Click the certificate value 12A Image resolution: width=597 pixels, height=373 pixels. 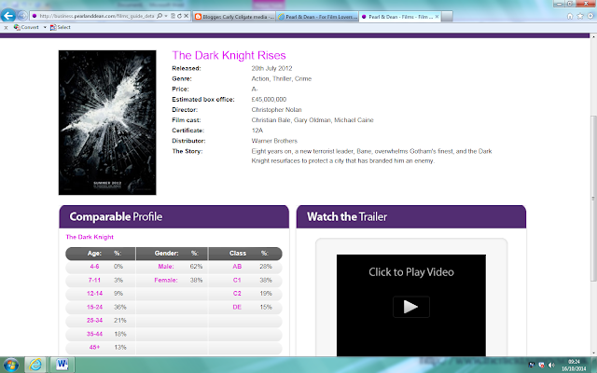(x=257, y=131)
